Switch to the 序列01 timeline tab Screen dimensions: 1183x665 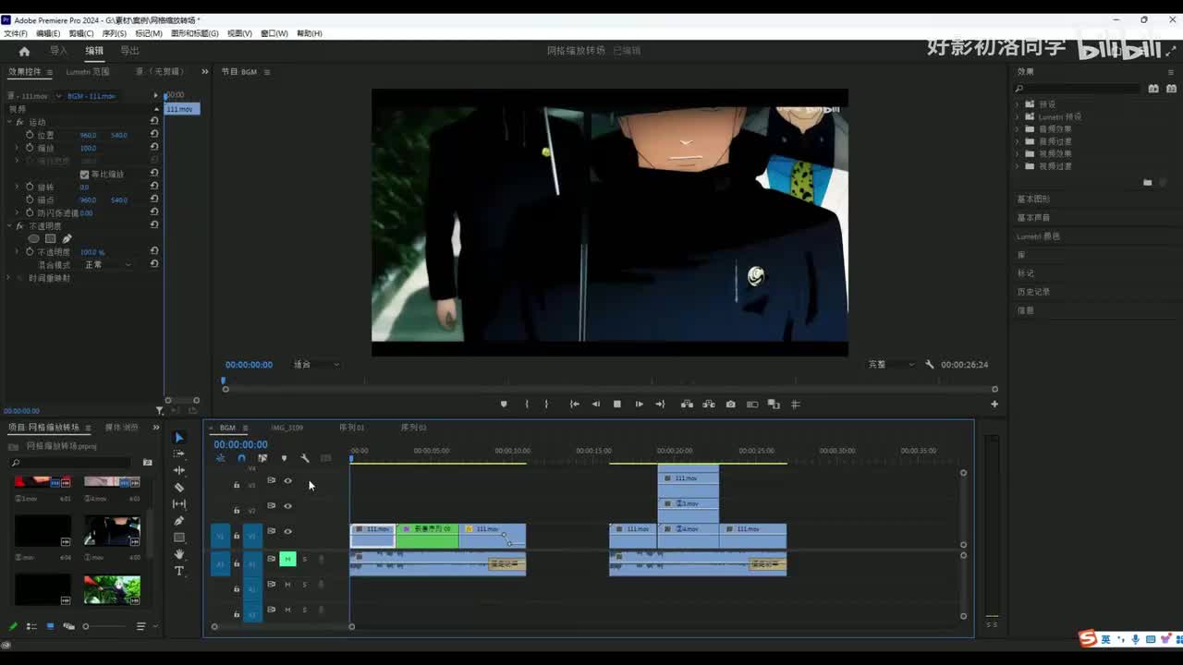pos(351,428)
